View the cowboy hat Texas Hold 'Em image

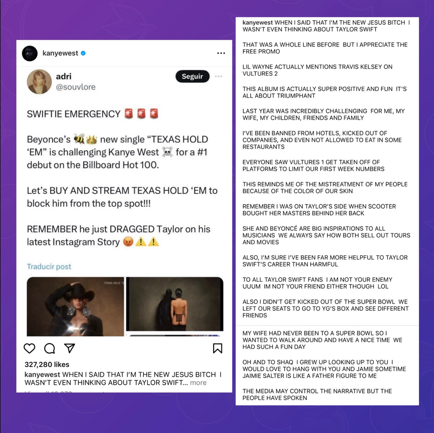[75, 307]
